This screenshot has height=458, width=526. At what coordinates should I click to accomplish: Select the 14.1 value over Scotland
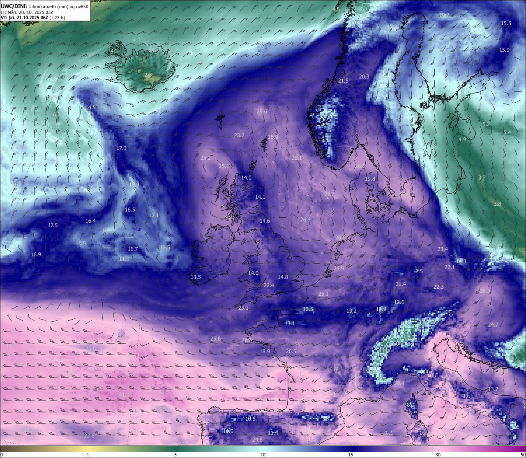(260, 197)
